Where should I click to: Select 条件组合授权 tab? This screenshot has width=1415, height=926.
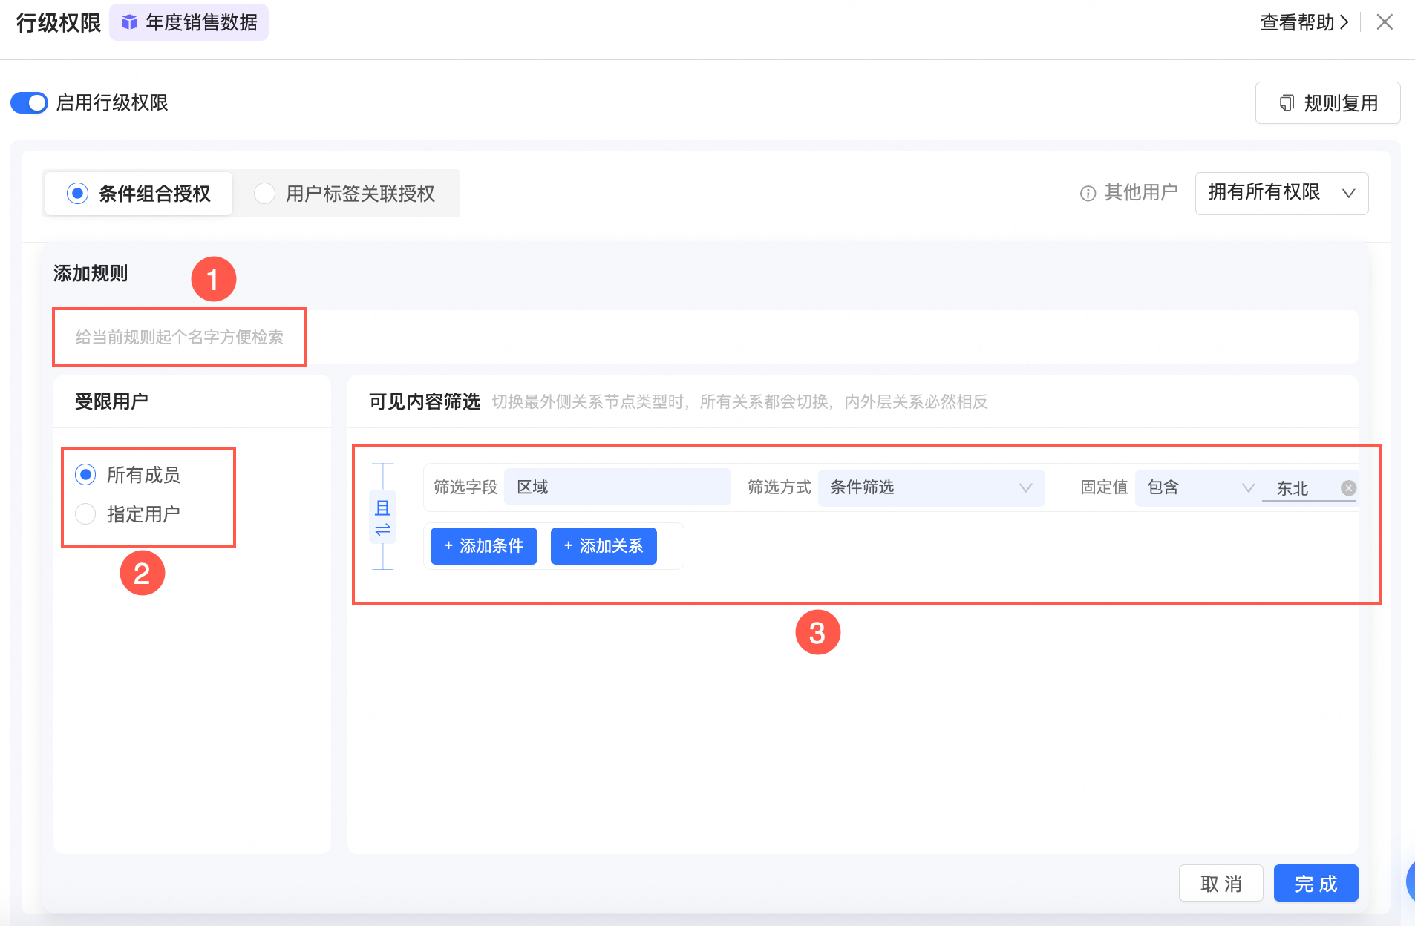pyautogui.click(x=139, y=194)
